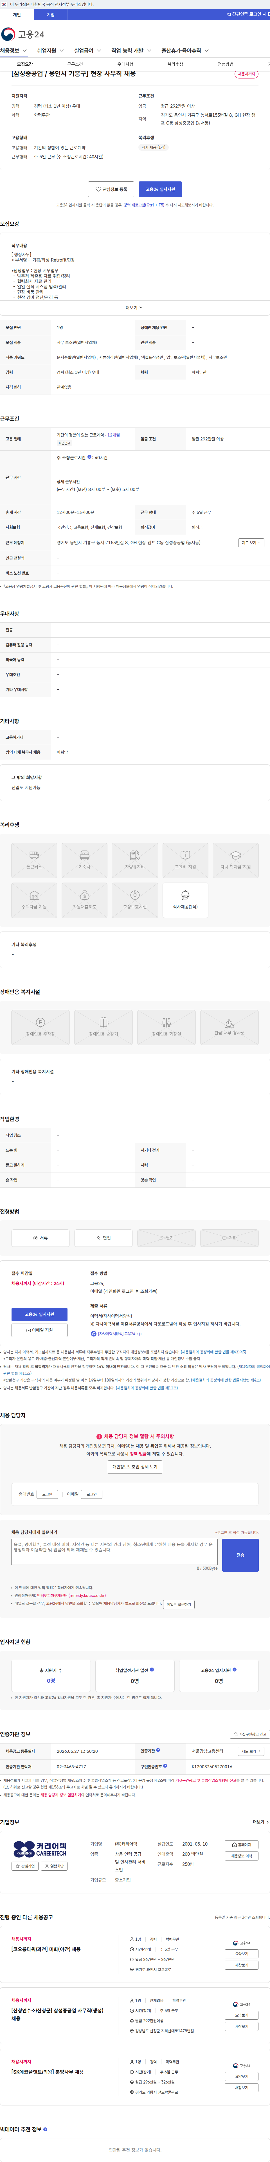270x2162 pixels.
Task: Switch to the 개인 tab
Action: coord(17,14)
